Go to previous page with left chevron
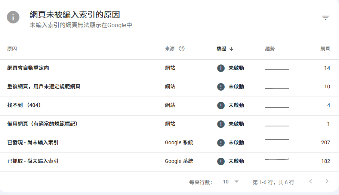Image resolution: width=339 pixels, height=195 pixels. pyautogui.click(x=310, y=182)
